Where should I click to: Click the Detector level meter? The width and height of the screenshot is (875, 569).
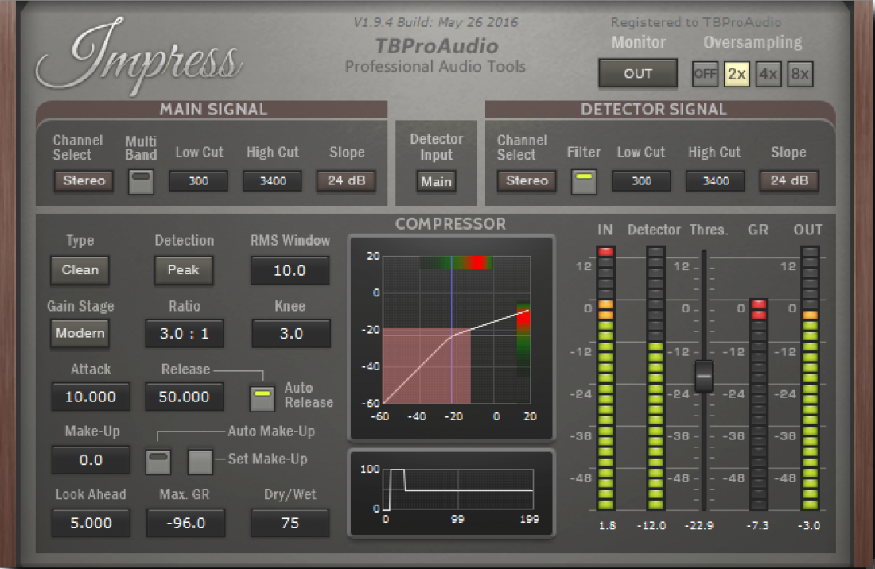click(x=655, y=377)
